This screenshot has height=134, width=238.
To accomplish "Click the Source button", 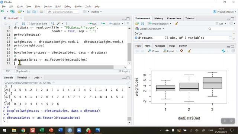I will coord(115,23).
